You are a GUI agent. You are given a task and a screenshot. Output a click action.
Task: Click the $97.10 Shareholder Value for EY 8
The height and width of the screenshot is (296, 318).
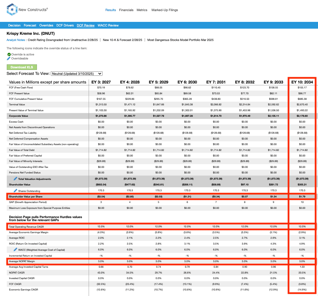tap(245, 184)
